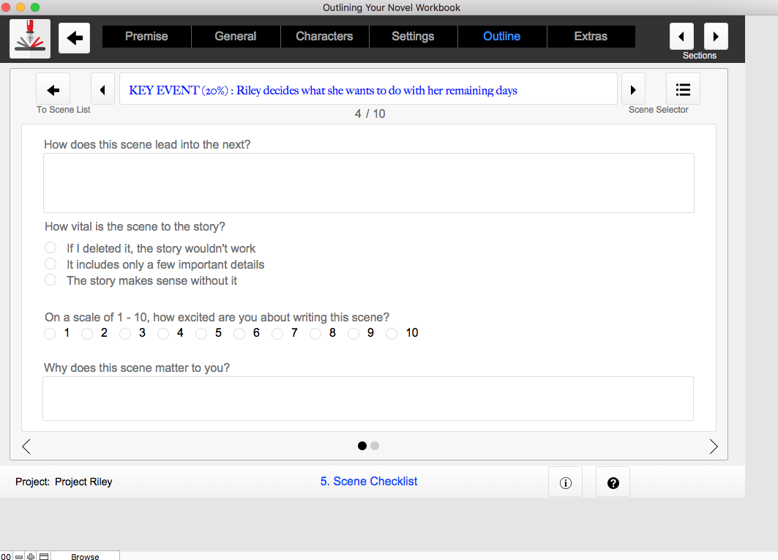Open the Premise tab
The width and height of the screenshot is (778, 560).
pos(146,37)
